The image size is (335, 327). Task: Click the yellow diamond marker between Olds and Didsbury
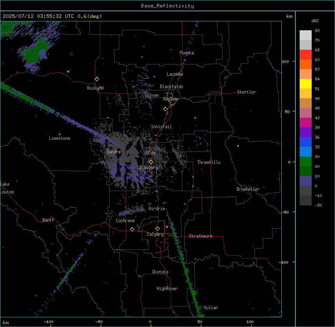pos(151,162)
